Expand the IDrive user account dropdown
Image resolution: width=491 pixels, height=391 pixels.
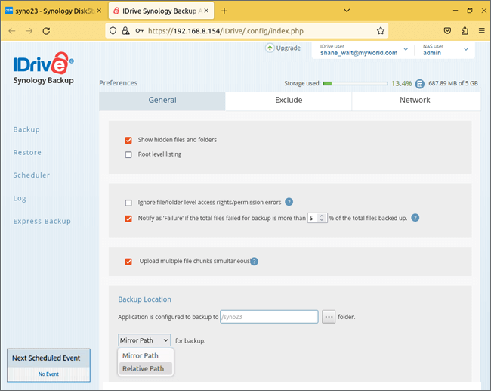coord(406,50)
